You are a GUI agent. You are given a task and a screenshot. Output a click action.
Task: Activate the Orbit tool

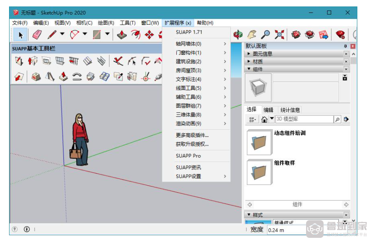pyautogui.click(x=238, y=34)
